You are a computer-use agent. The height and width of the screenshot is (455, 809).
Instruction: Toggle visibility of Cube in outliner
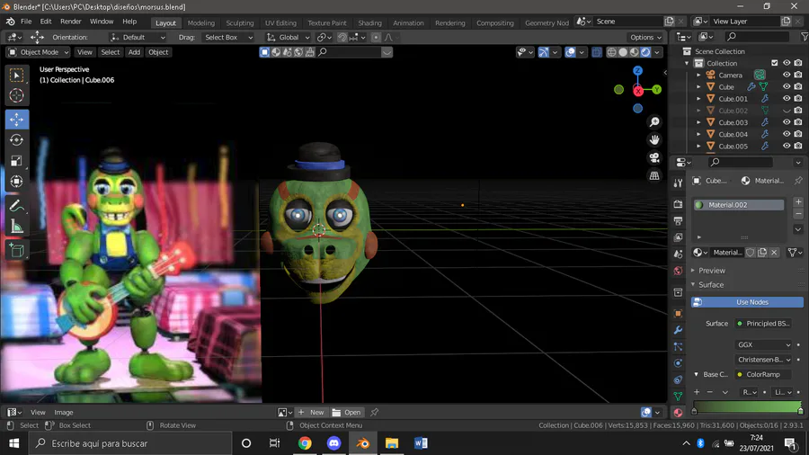pyautogui.click(x=787, y=86)
